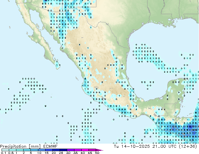199x154 pixels.
Task: Click the "(12+36)" forecast offset text
Action: click(x=188, y=146)
